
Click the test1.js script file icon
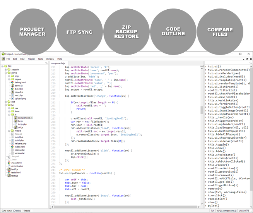click(x=9, y=169)
